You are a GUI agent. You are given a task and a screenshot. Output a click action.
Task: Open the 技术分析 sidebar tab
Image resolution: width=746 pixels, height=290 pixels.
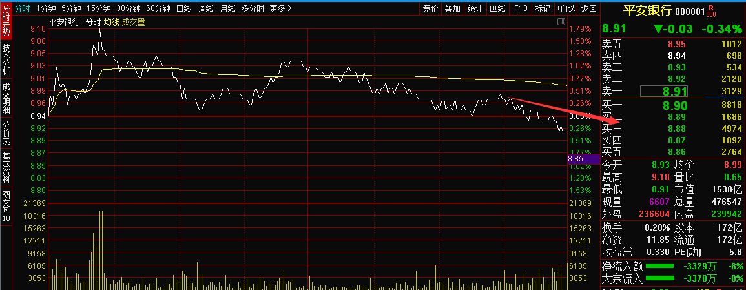(x=6, y=59)
